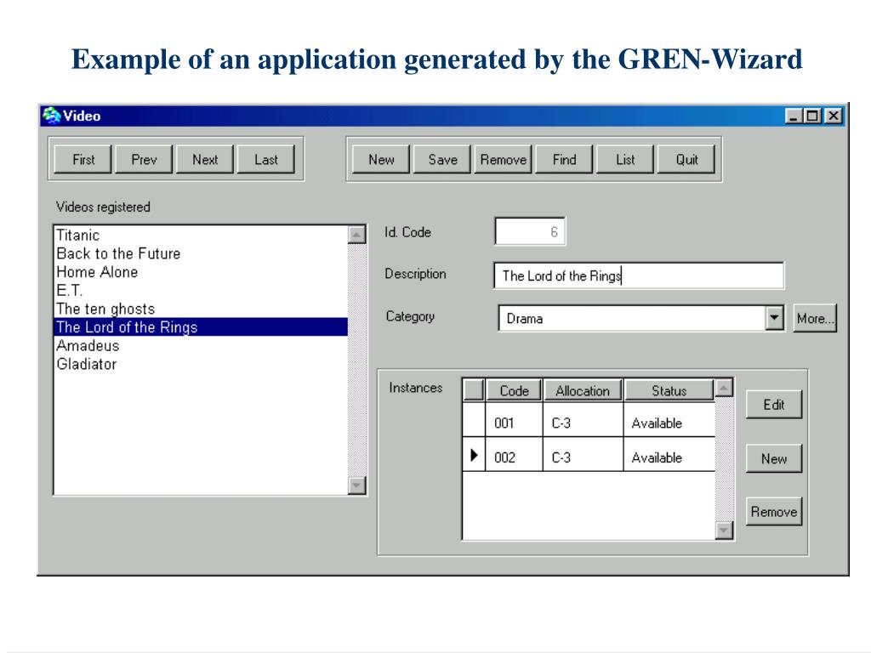Click the Code column header

[x=514, y=390]
